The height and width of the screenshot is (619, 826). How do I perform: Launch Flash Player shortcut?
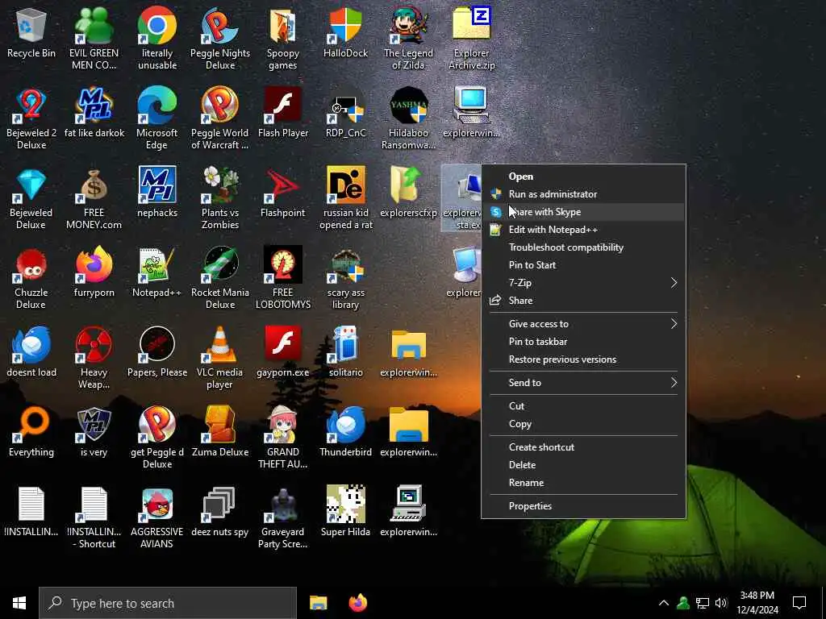click(283, 113)
